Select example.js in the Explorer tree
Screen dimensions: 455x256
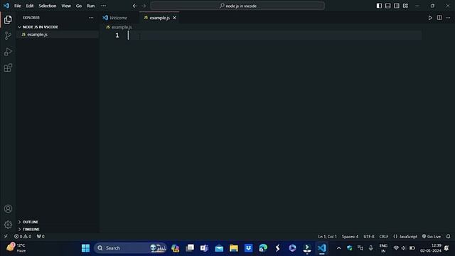point(37,35)
